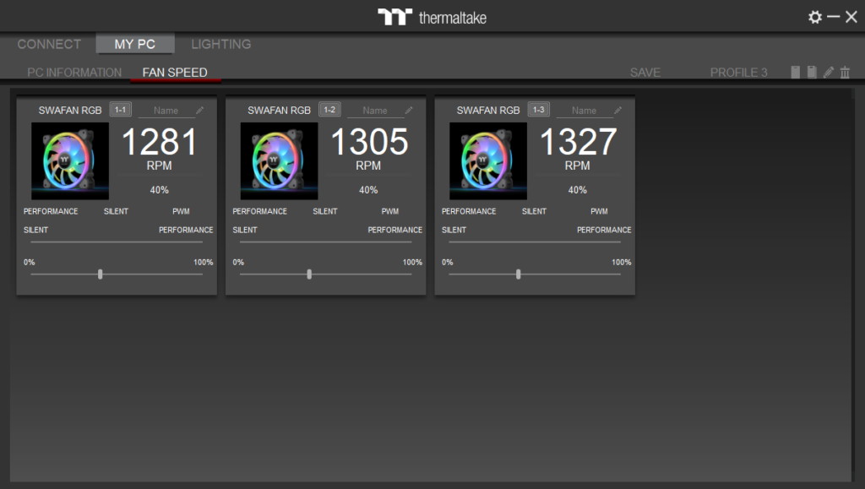
Task: Click the second profile file icon
Action: (x=812, y=73)
